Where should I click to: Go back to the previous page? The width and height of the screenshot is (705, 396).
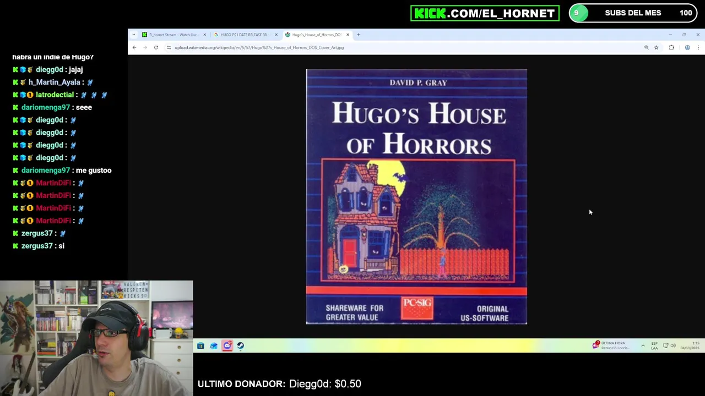pyautogui.click(x=134, y=47)
